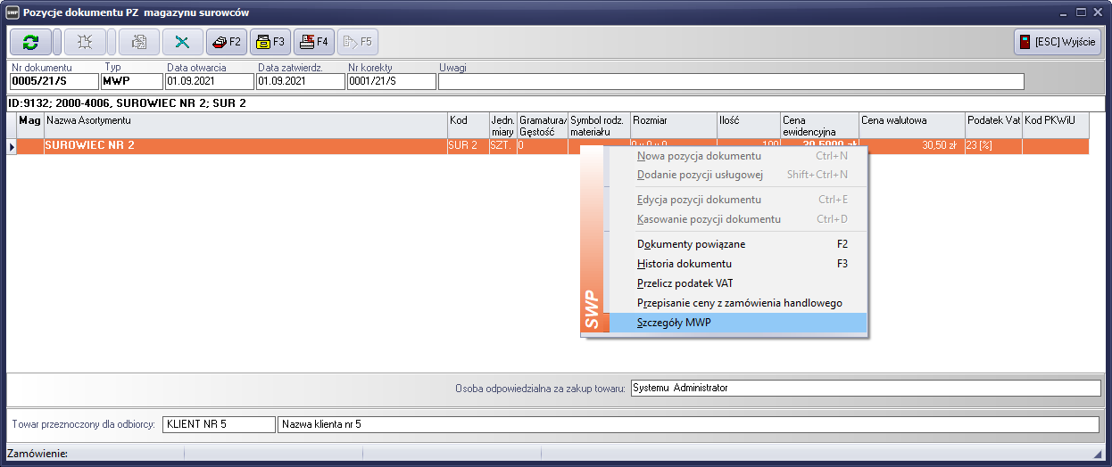Click the greyed-out edit document icon
1112x467 pixels.
tap(138, 42)
